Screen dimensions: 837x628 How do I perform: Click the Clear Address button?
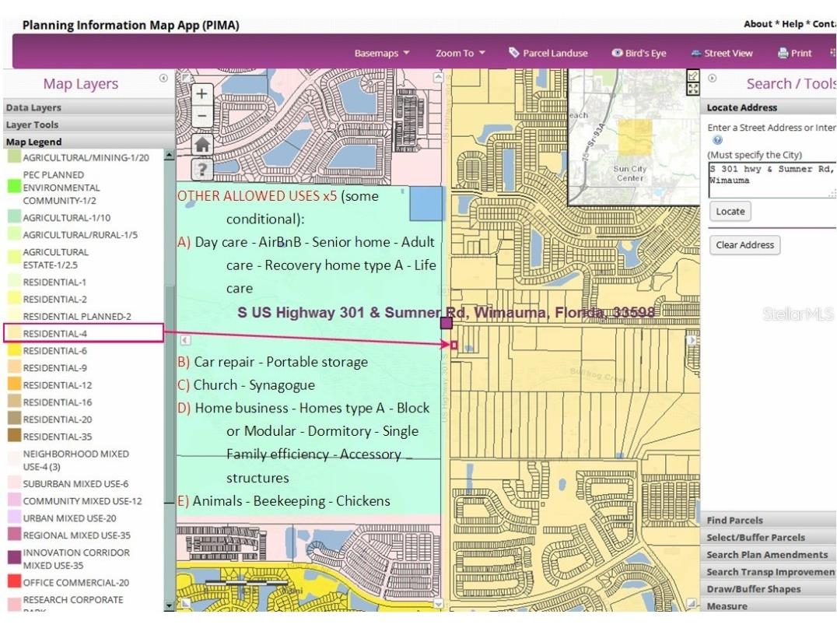(744, 245)
